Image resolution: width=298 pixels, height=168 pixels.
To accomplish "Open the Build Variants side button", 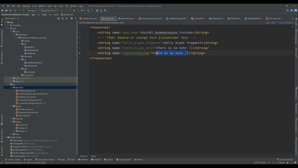I will pyautogui.click(x=2, y=136).
